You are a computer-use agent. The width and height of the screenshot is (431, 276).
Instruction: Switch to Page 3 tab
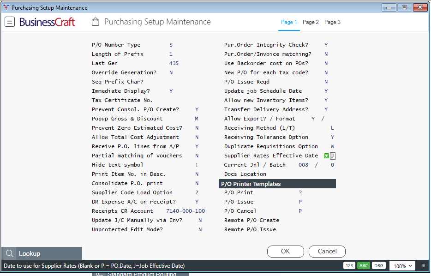[332, 22]
